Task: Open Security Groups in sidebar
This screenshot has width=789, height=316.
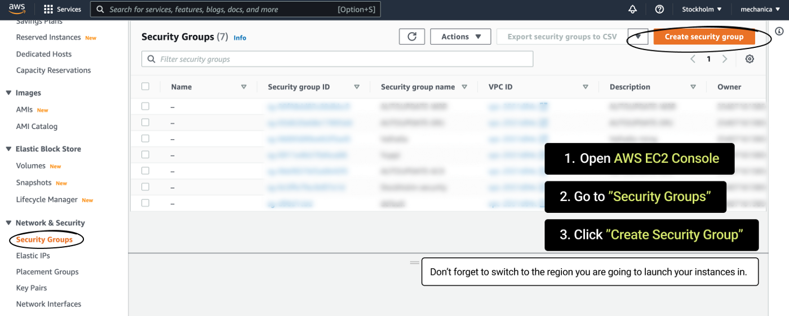Action: coord(45,239)
